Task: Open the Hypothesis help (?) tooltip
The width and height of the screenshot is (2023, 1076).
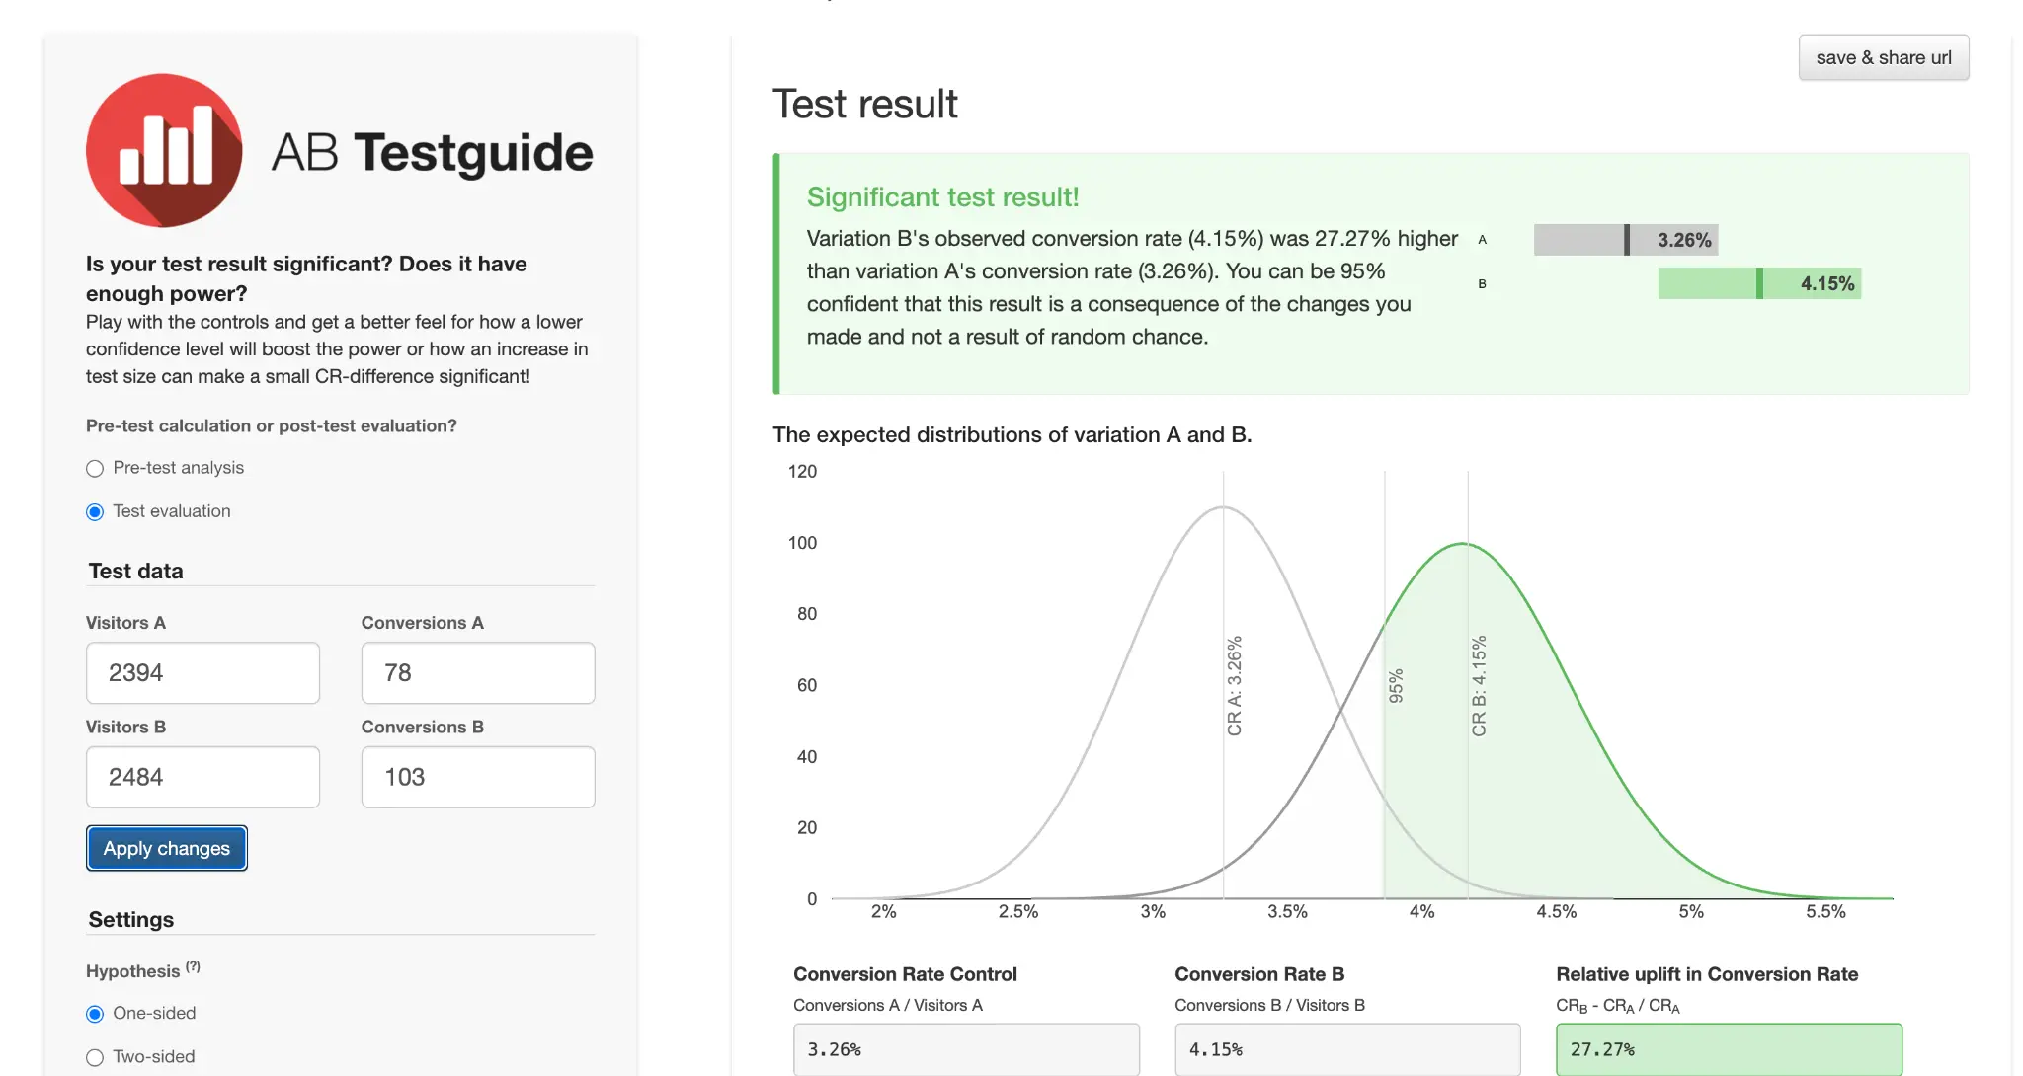Action: coord(193,966)
